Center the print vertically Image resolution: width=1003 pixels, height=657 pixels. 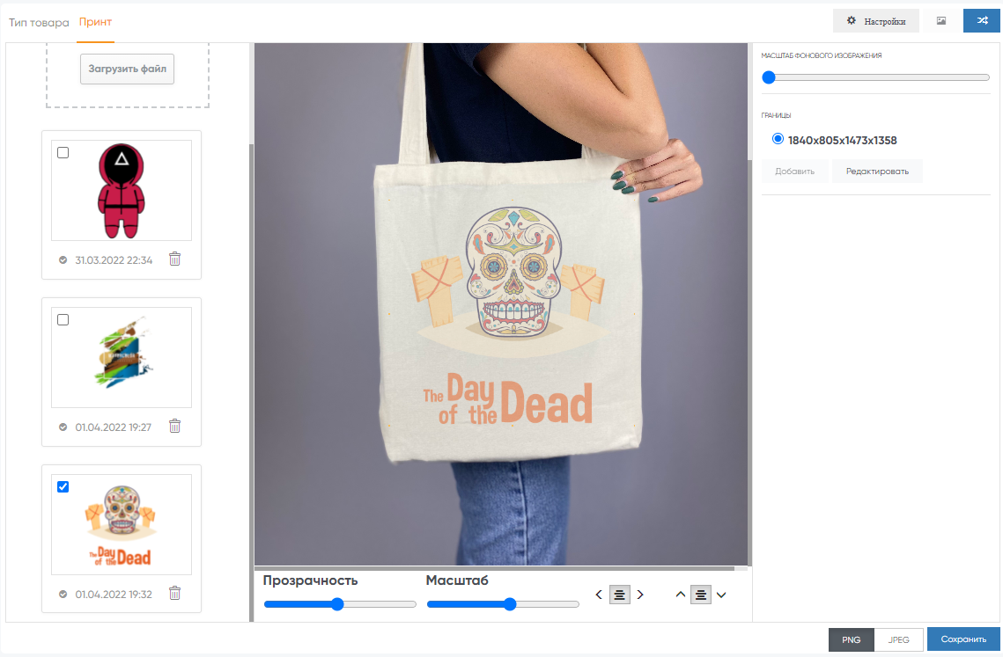[701, 595]
